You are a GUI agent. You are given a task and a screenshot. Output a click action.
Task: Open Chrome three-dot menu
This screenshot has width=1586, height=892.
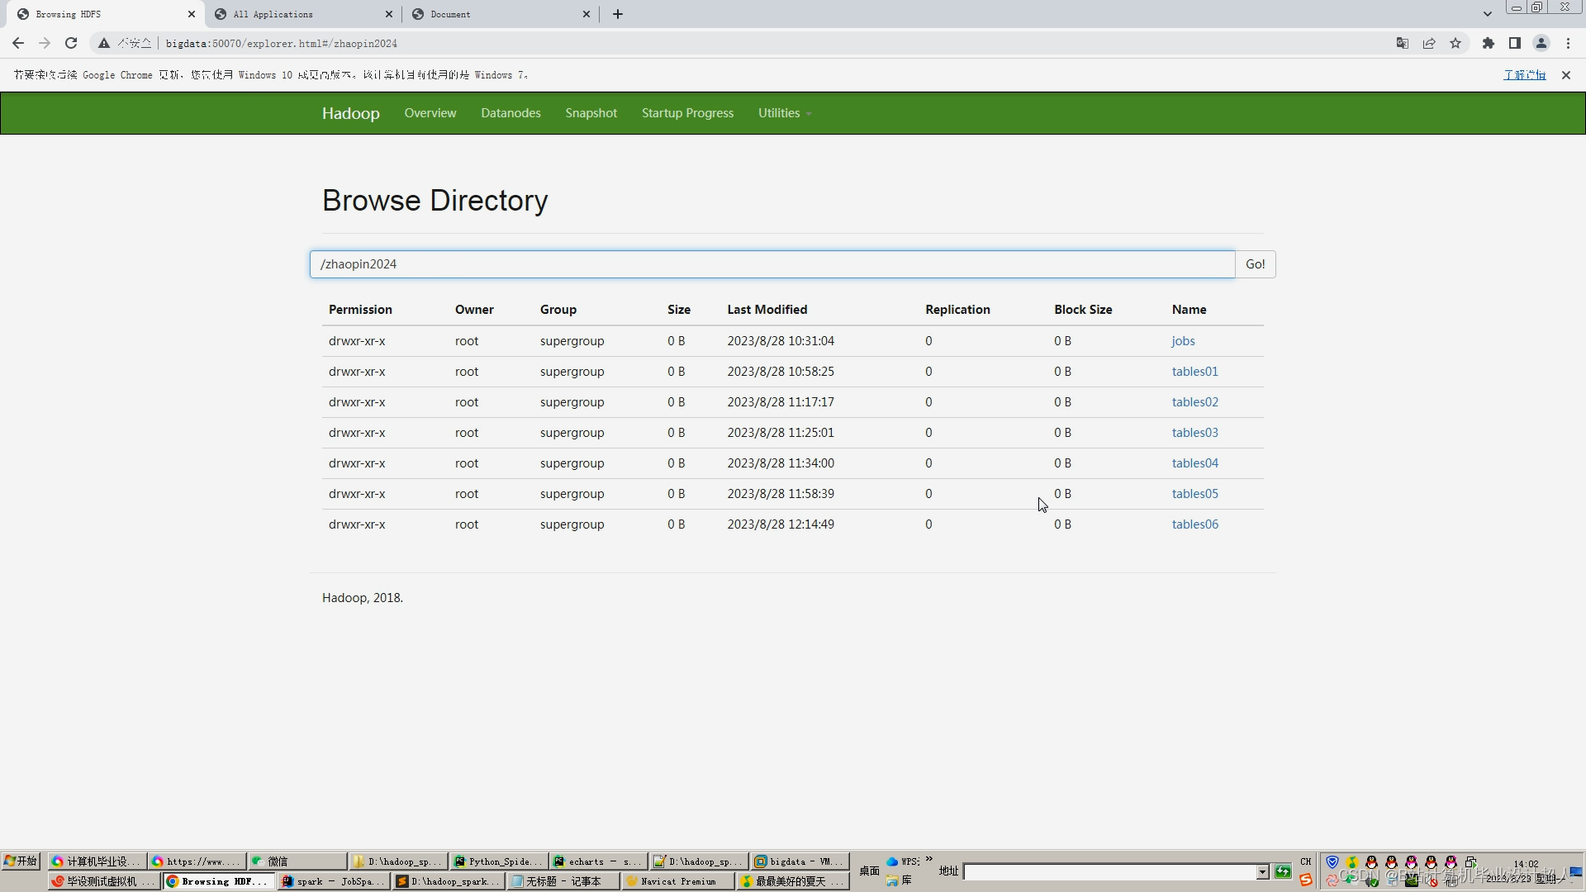[x=1568, y=43]
